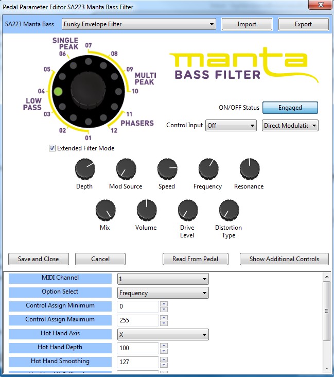Viewport: 334px width, 377px height.
Task: Select filter position 10 LED on dial
Action: pyautogui.click(x=118, y=91)
